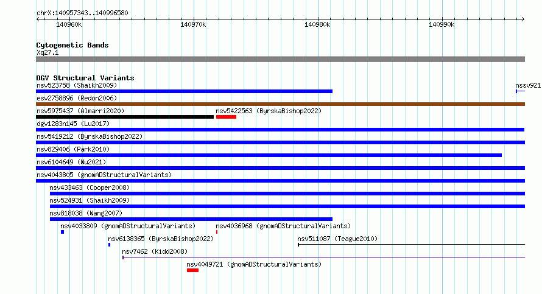Click nsv4049721 (gnomADStructuralVariants) label
Image resolution: width=542 pixels, height=294 pixels.
(254, 264)
